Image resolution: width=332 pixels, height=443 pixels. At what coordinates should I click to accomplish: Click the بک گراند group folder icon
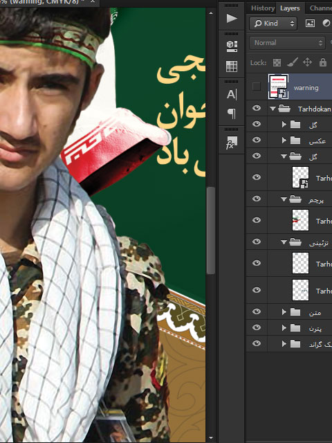295,343
